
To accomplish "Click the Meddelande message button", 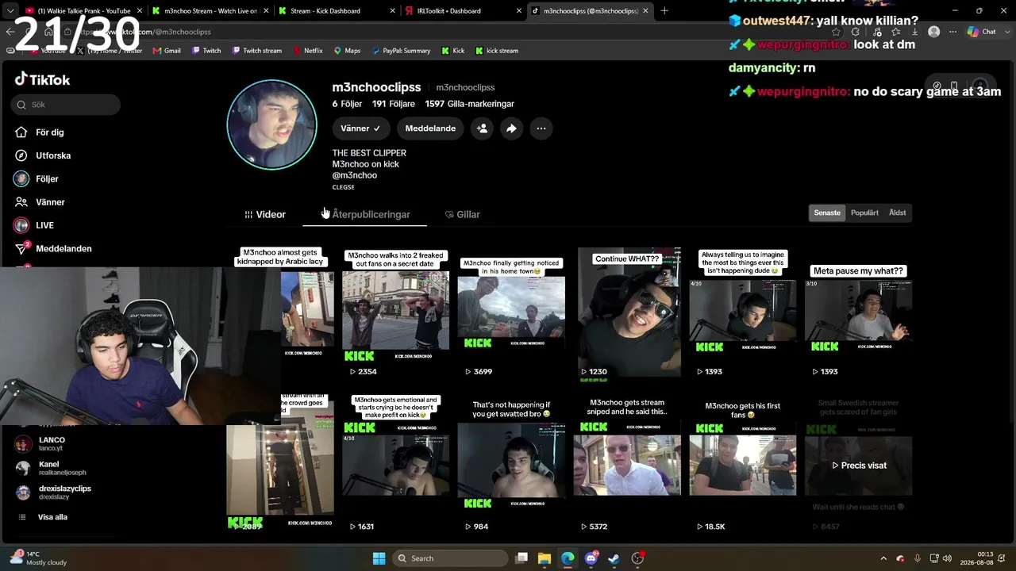I will (430, 128).
